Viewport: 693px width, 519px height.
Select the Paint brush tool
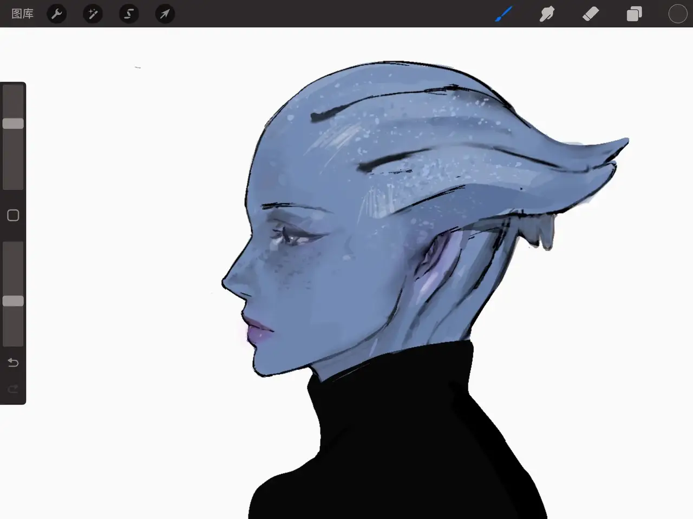[x=504, y=14]
